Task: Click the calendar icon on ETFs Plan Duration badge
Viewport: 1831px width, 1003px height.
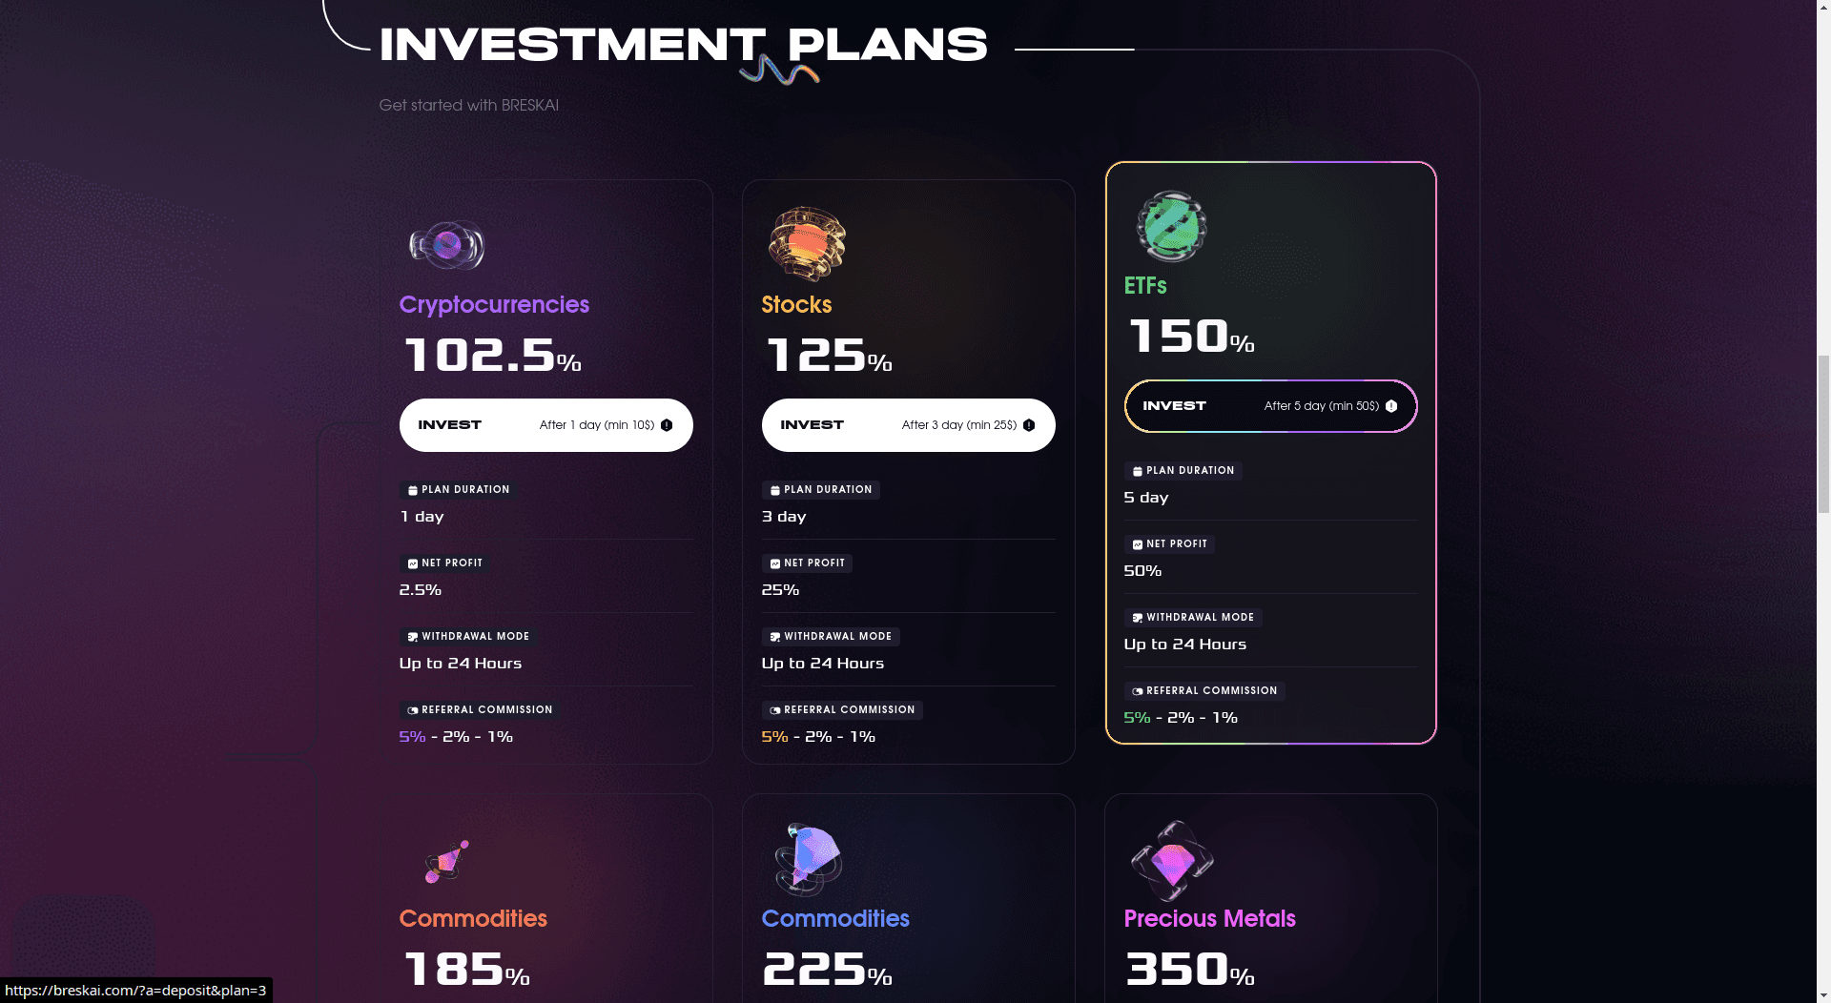Action: click(1136, 471)
